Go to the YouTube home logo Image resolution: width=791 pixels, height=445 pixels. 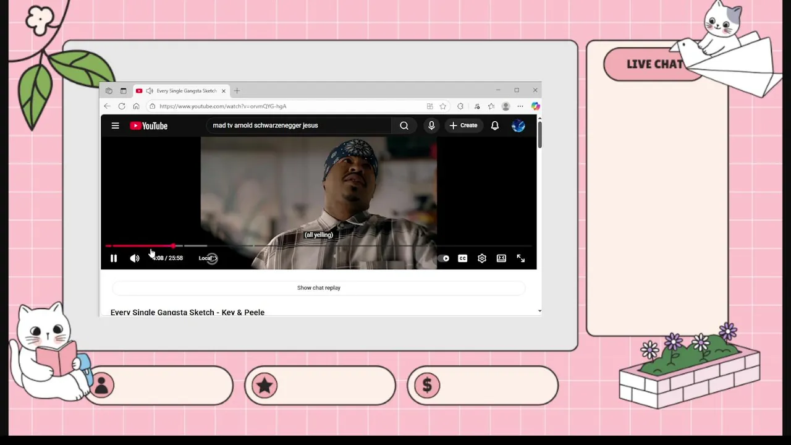pos(149,125)
